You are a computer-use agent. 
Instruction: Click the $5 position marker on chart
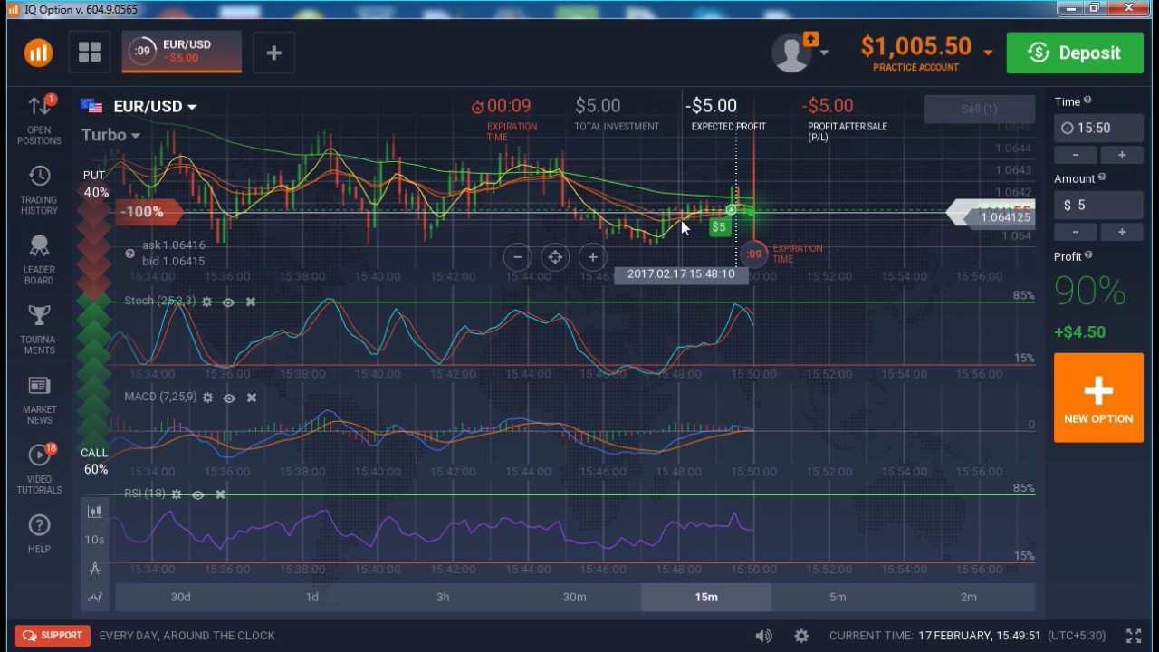pyautogui.click(x=719, y=227)
